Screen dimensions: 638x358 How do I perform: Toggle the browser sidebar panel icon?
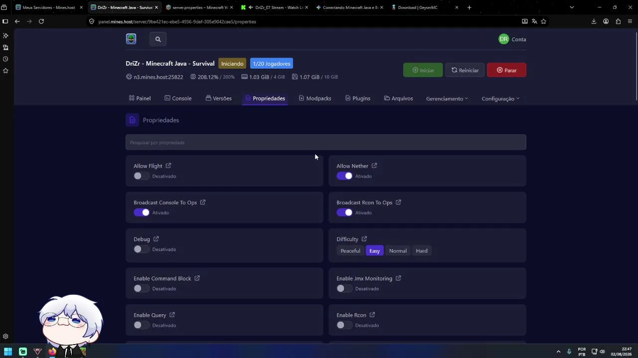[5, 21]
